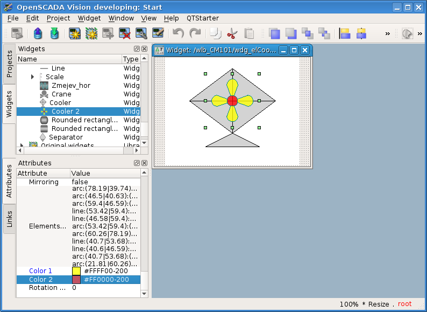
Task: Float the Attributes dock panel
Action: pos(137,163)
